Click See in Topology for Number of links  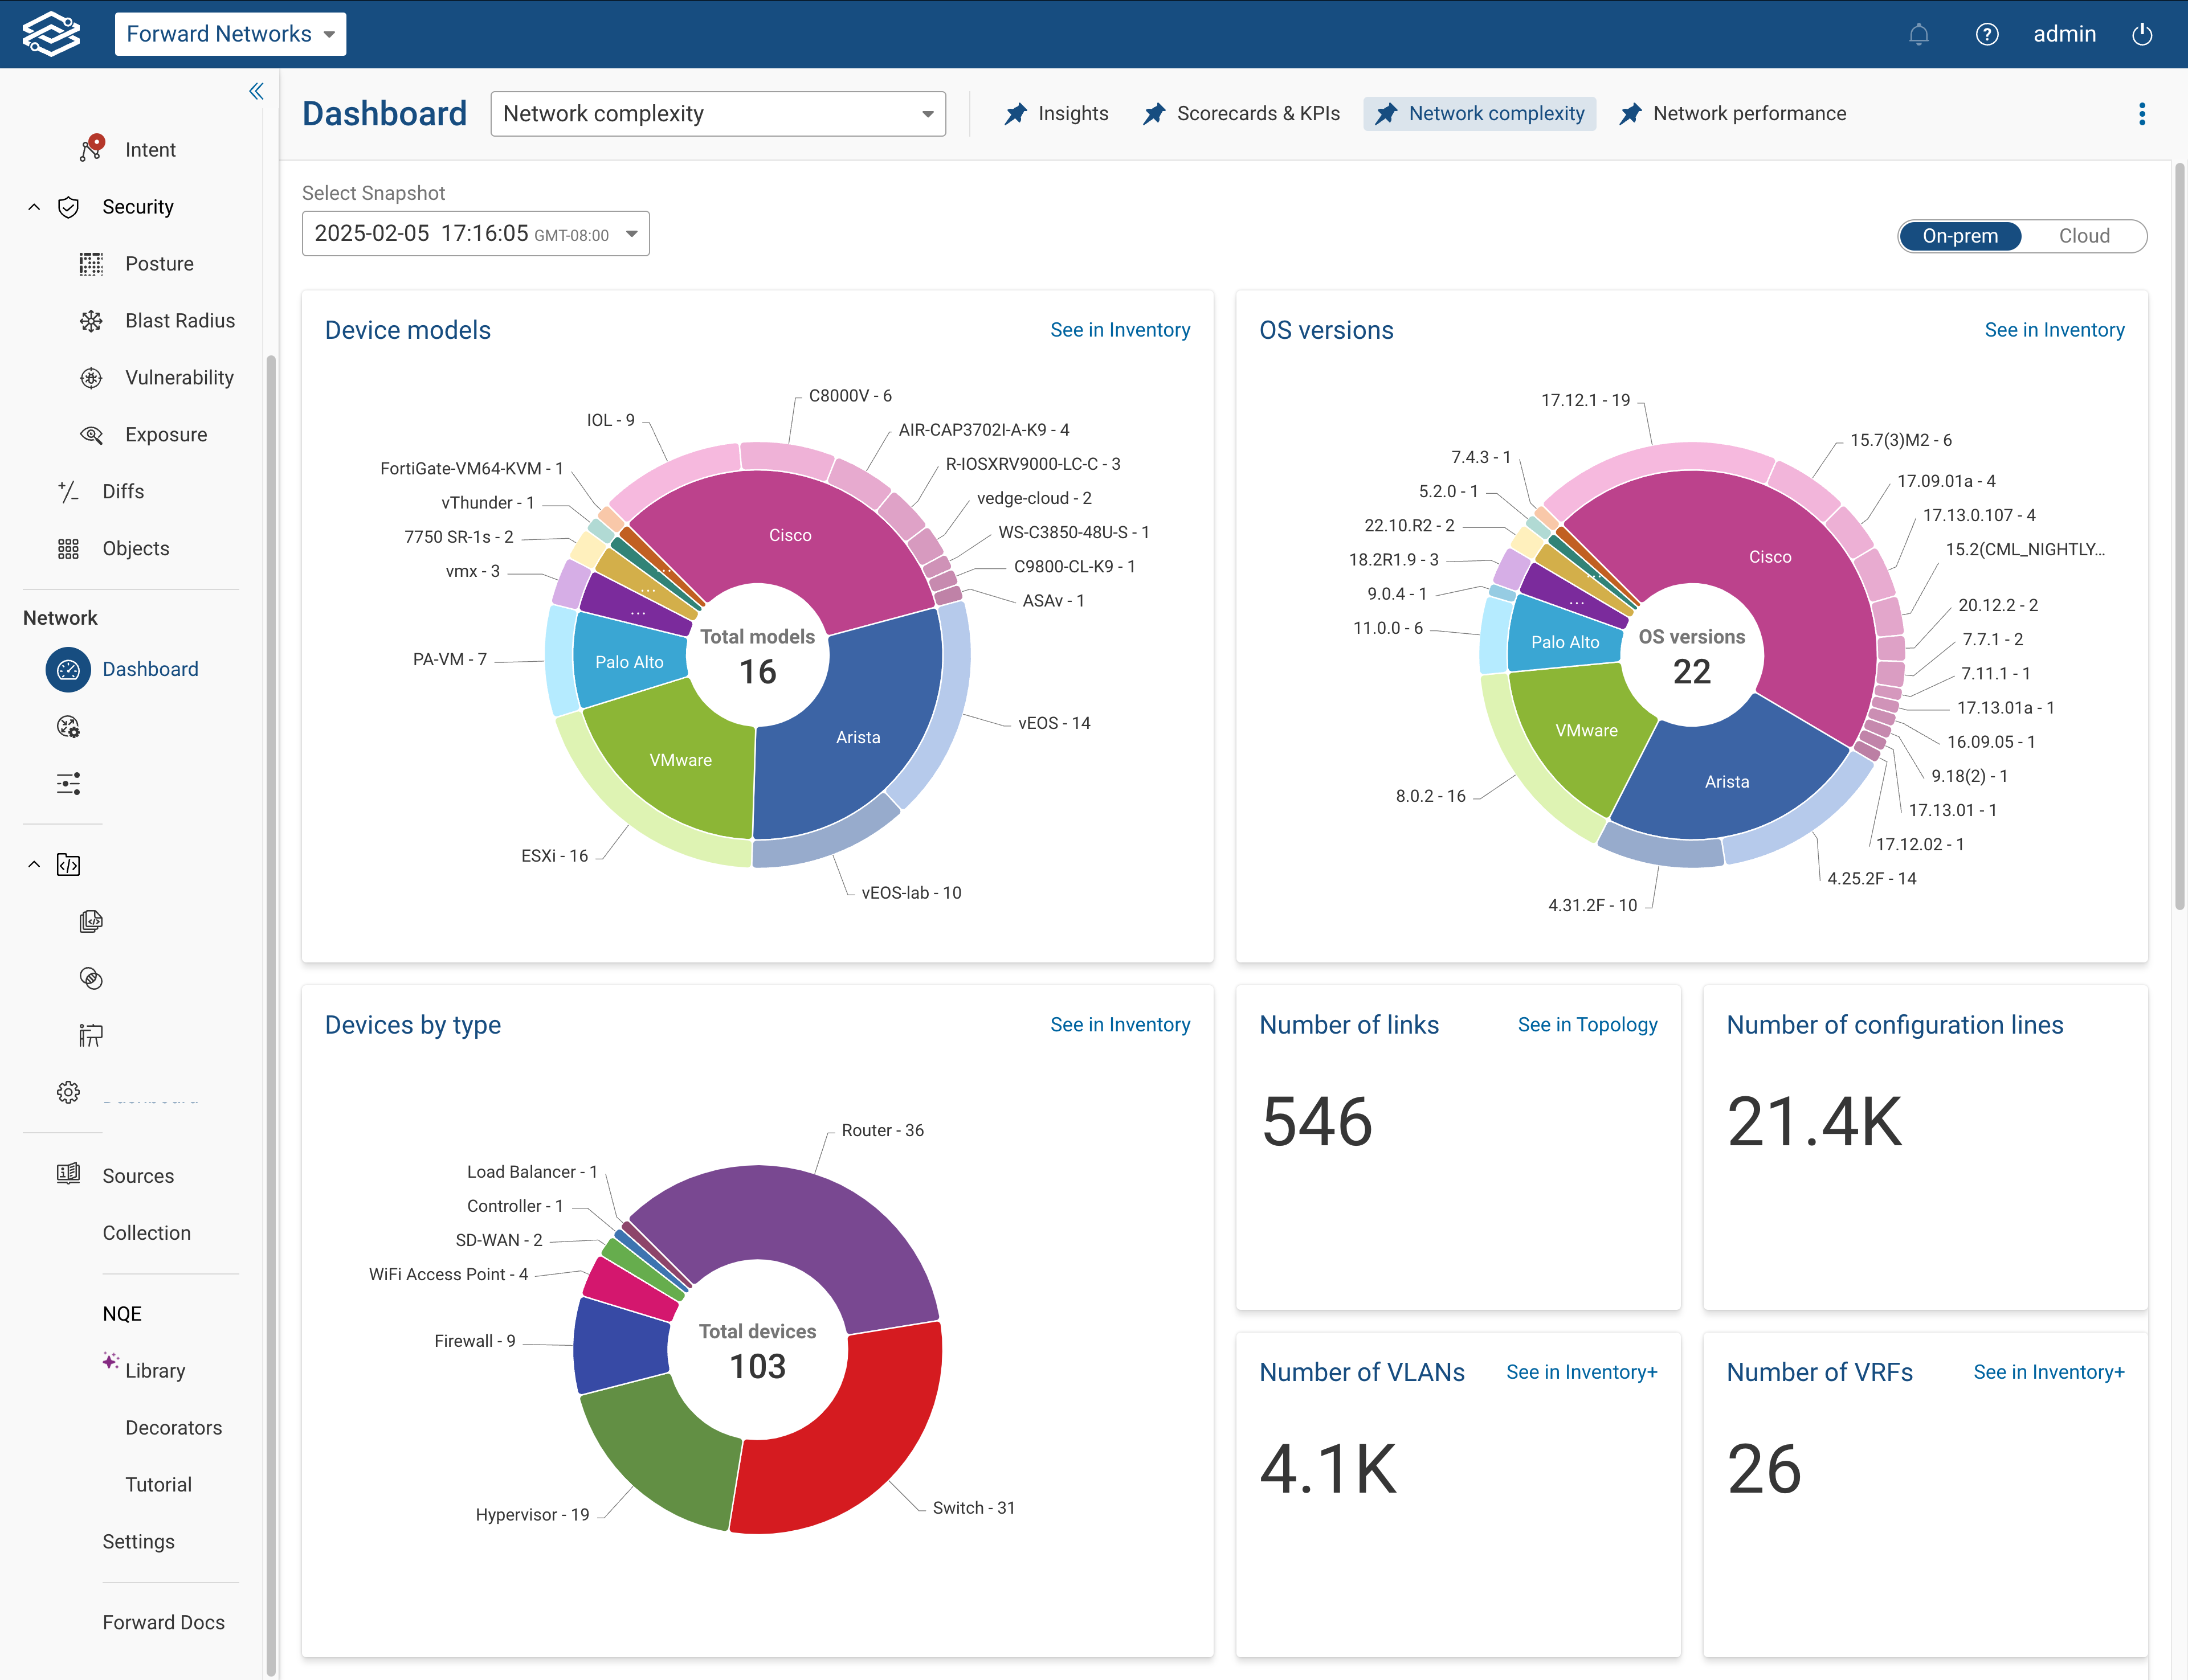pos(1587,1024)
